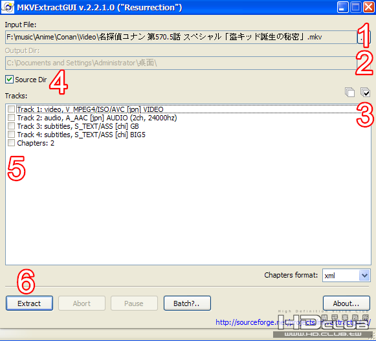Click the About... button

[x=346, y=303]
